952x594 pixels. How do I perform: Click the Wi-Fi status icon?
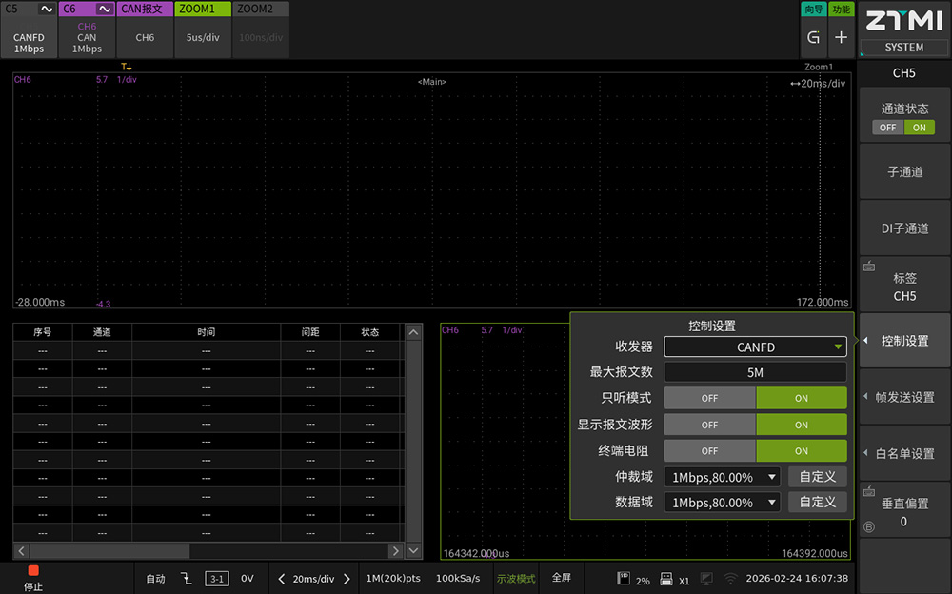[730, 578]
